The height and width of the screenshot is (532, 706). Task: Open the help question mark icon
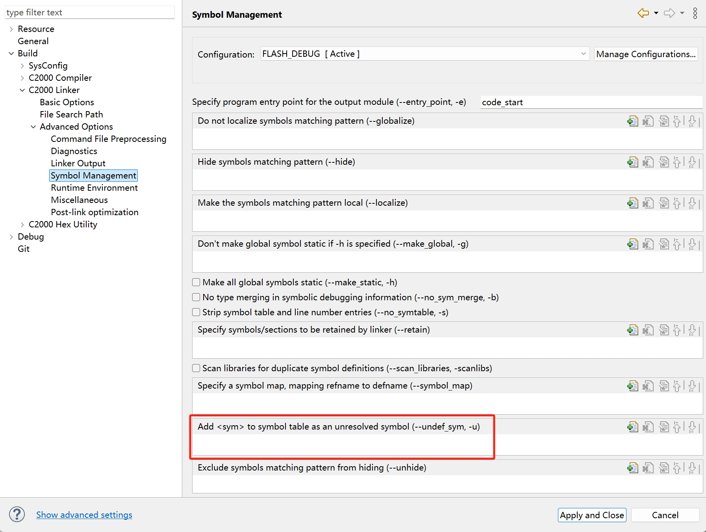click(17, 514)
